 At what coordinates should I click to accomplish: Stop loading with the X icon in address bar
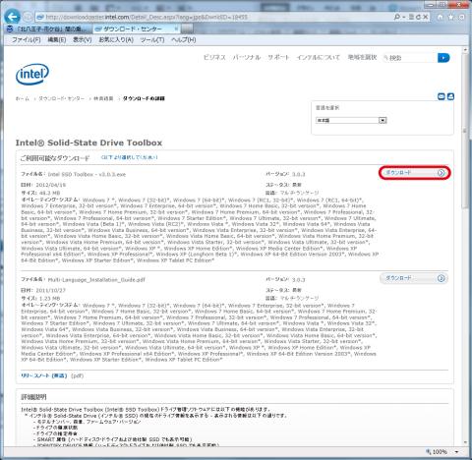point(426,17)
